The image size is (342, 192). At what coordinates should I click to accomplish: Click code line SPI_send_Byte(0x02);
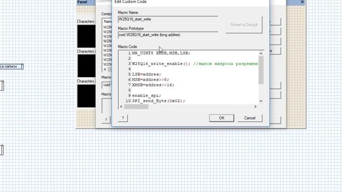158,101
